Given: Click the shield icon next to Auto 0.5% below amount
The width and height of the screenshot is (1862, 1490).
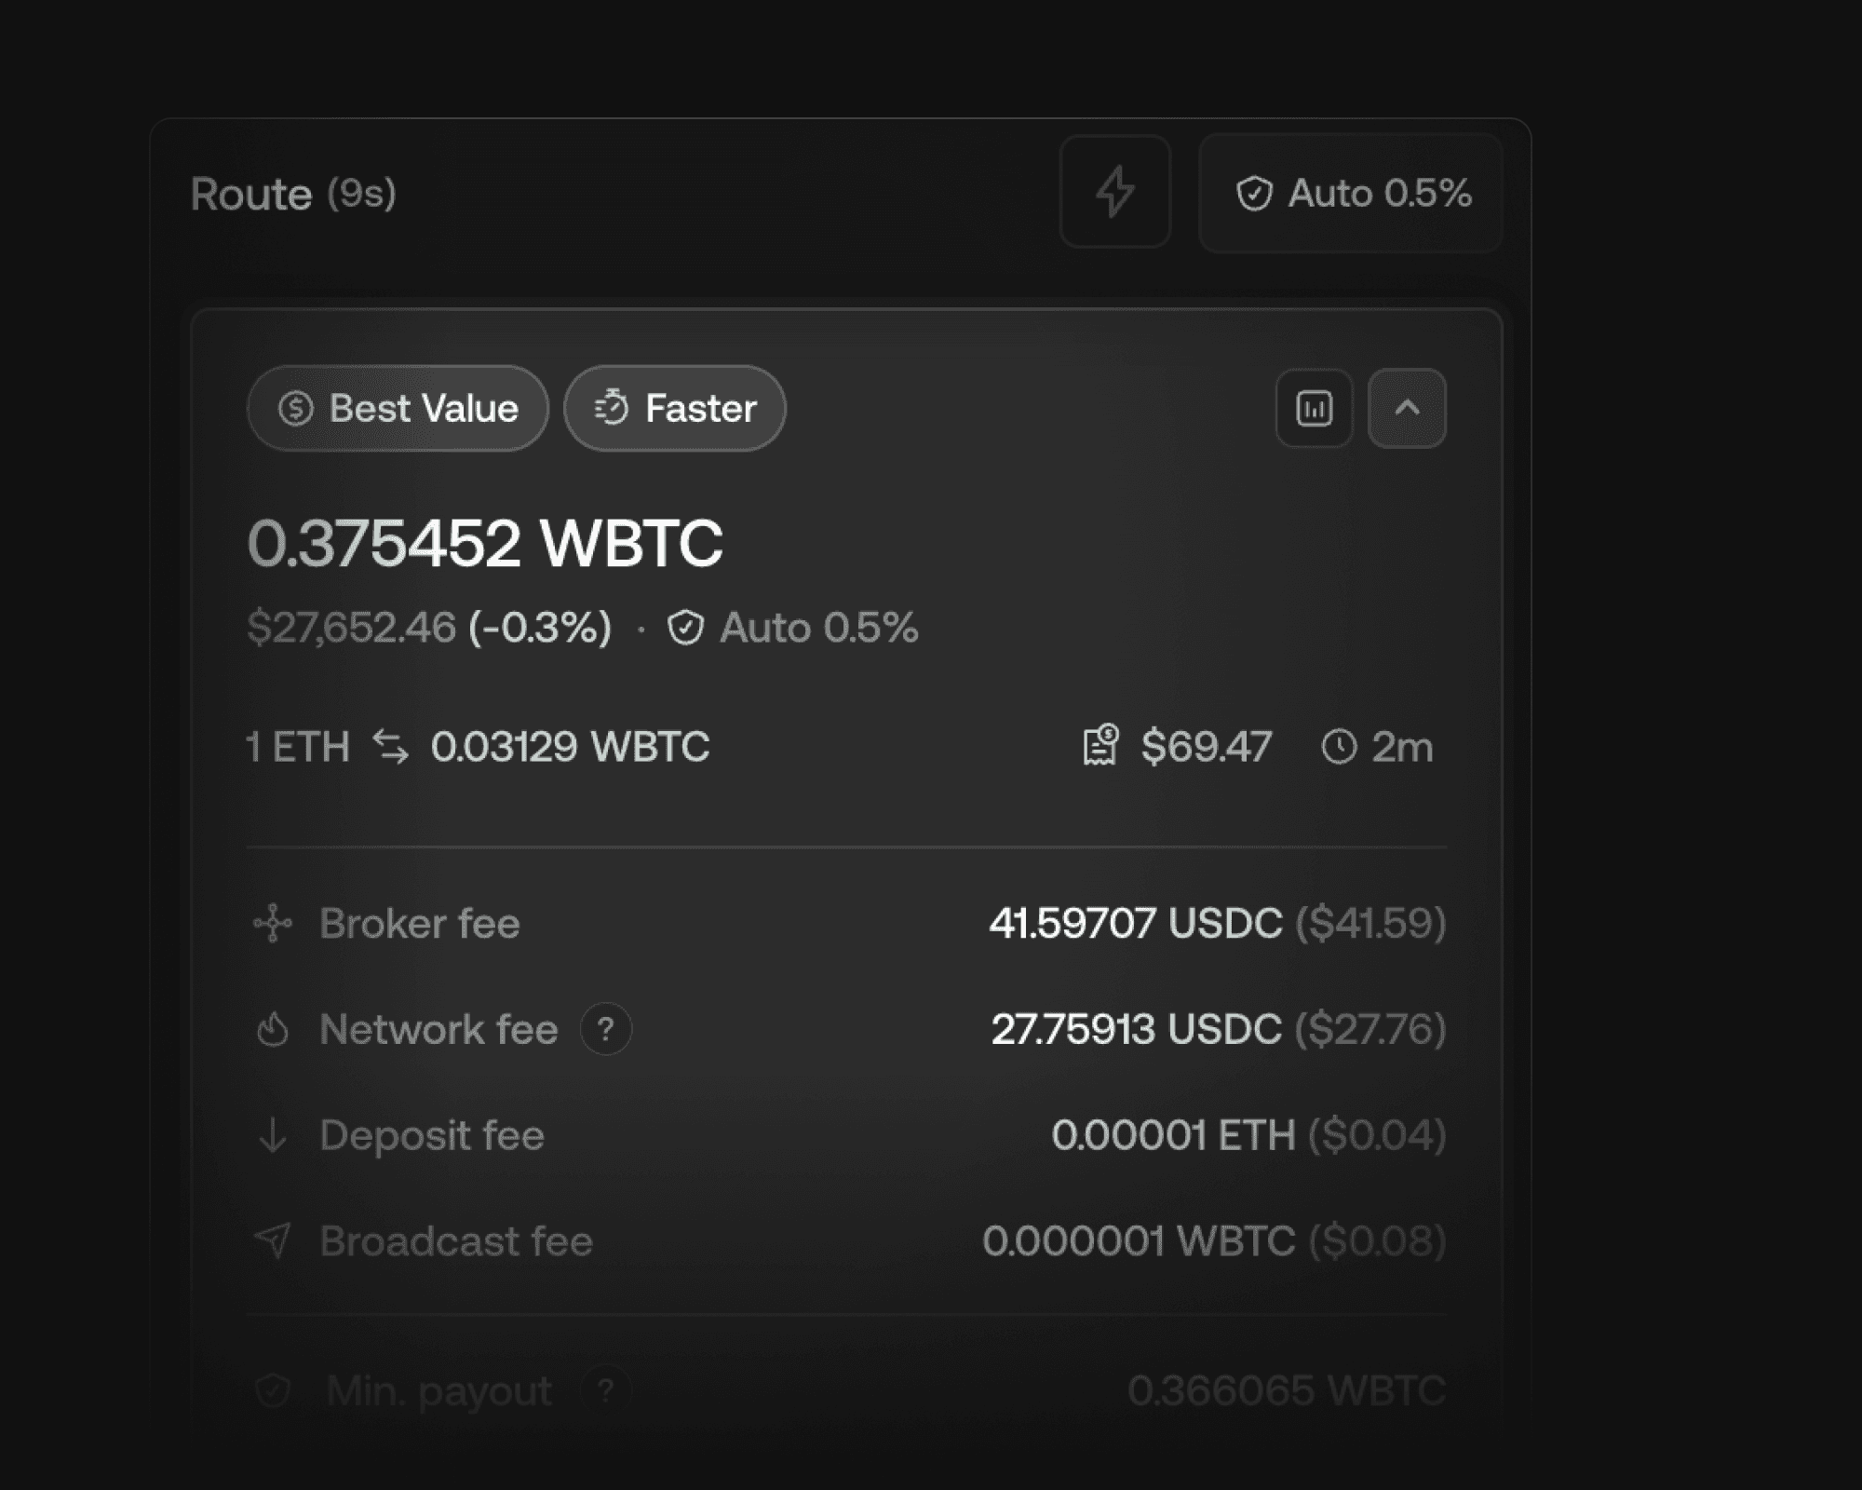Looking at the screenshot, I should pos(685,628).
